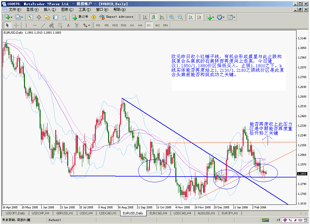Open the Periods clock icon
The image size is (310, 224).
pos(219,17)
